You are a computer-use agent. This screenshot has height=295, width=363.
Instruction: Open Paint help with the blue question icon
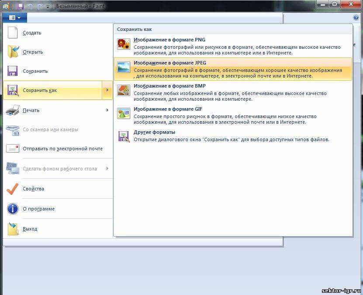tap(356, 17)
